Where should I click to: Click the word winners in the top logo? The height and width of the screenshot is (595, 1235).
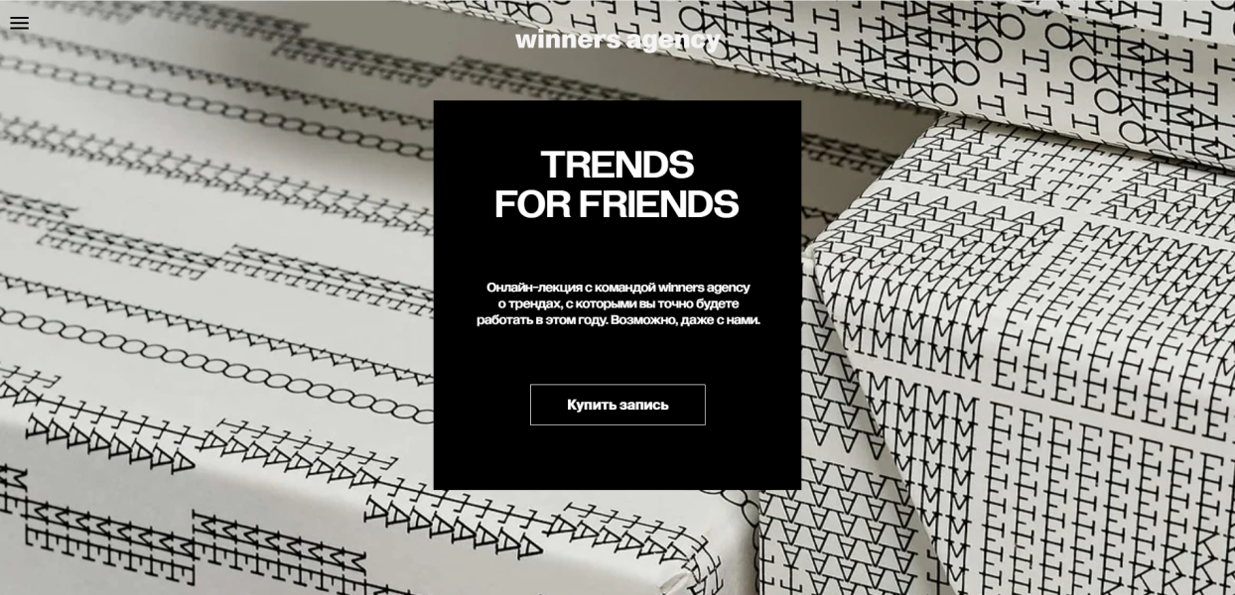[x=567, y=40]
